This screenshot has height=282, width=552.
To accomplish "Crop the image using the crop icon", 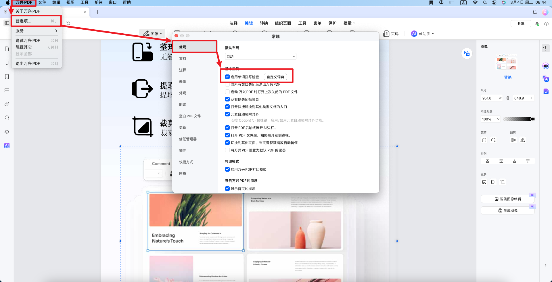I will [x=503, y=182].
